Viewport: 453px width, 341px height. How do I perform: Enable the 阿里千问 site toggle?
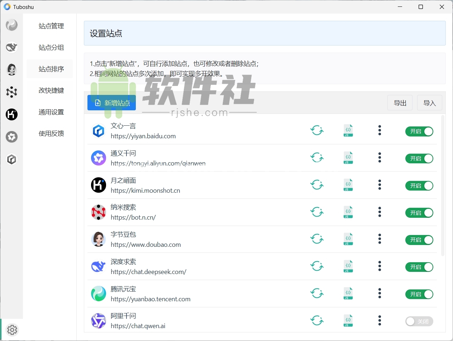click(x=419, y=321)
